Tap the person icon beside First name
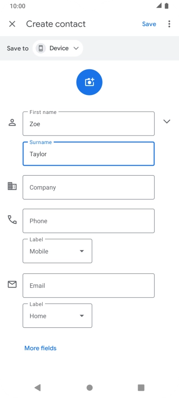The image size is (179, 398). pyautogui.click(x=12, y=122)
